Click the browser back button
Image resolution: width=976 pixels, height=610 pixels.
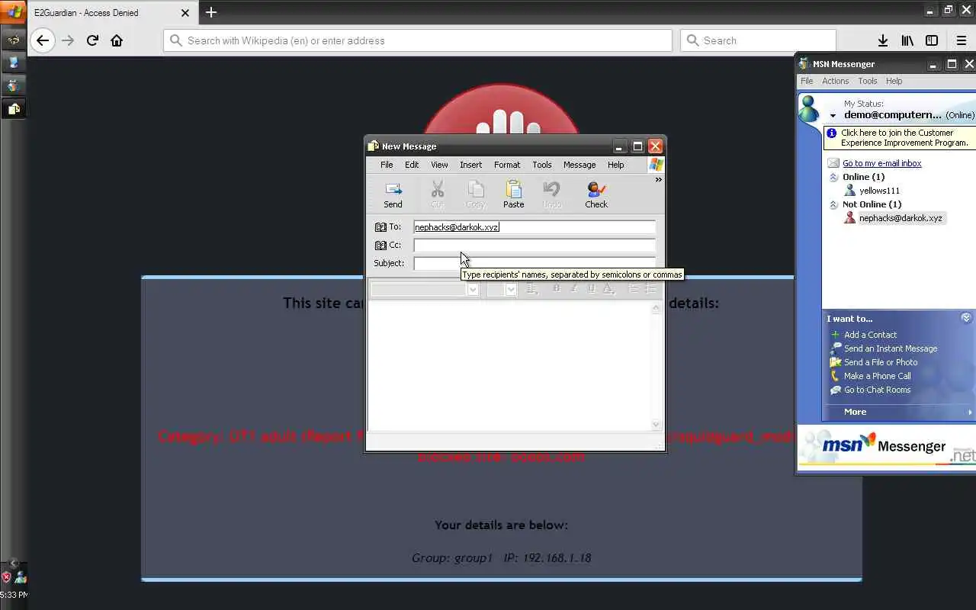(43, 40)
